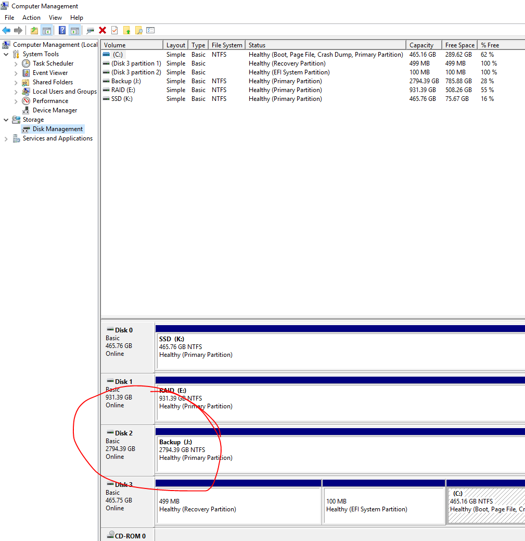Collapse the System Tools tree node
Image resolution: width=525 pixels, height=541 pixels.
pos(6,54)
